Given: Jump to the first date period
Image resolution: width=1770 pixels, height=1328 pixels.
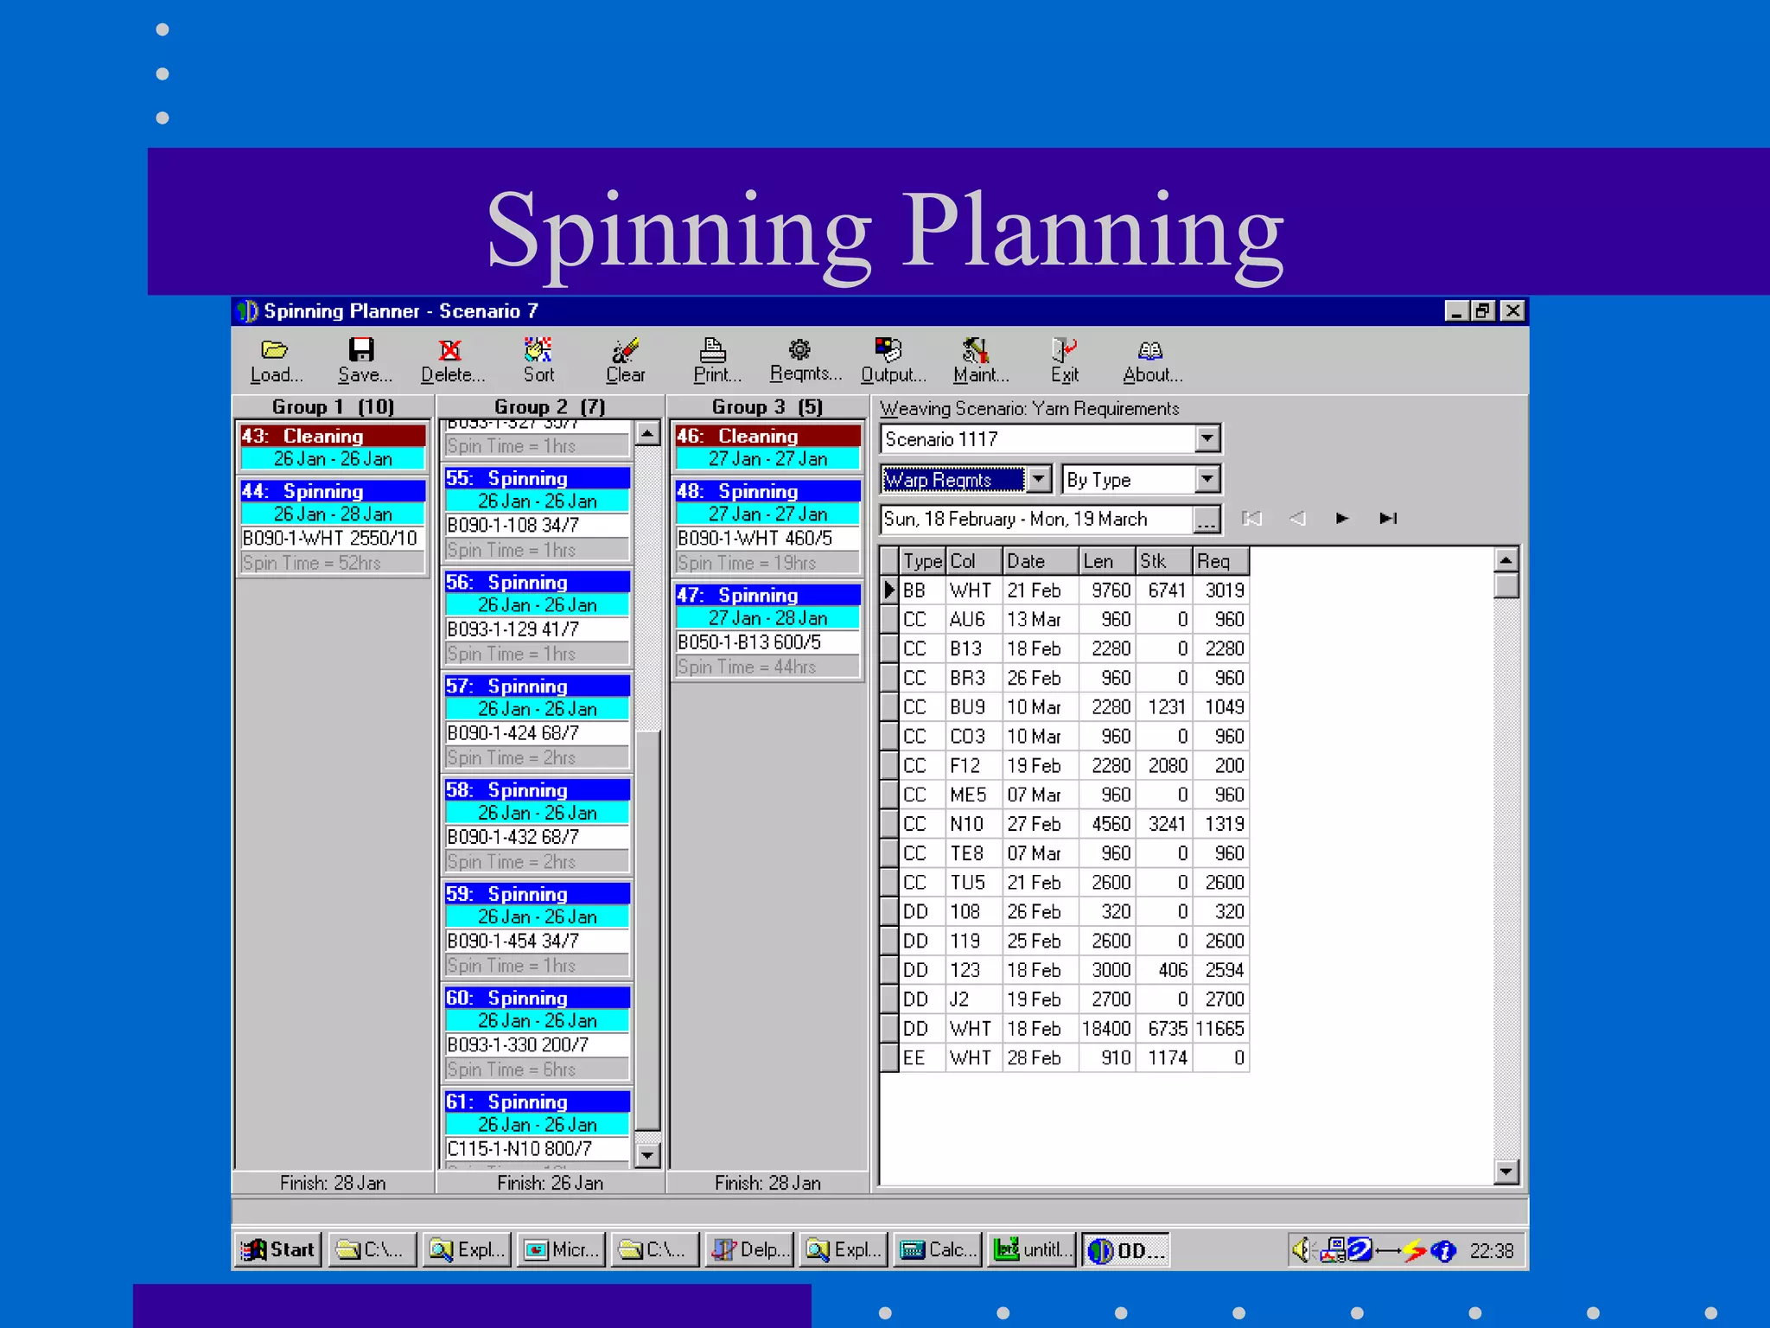Looking at the screenshot, I should click(1251, 518).
